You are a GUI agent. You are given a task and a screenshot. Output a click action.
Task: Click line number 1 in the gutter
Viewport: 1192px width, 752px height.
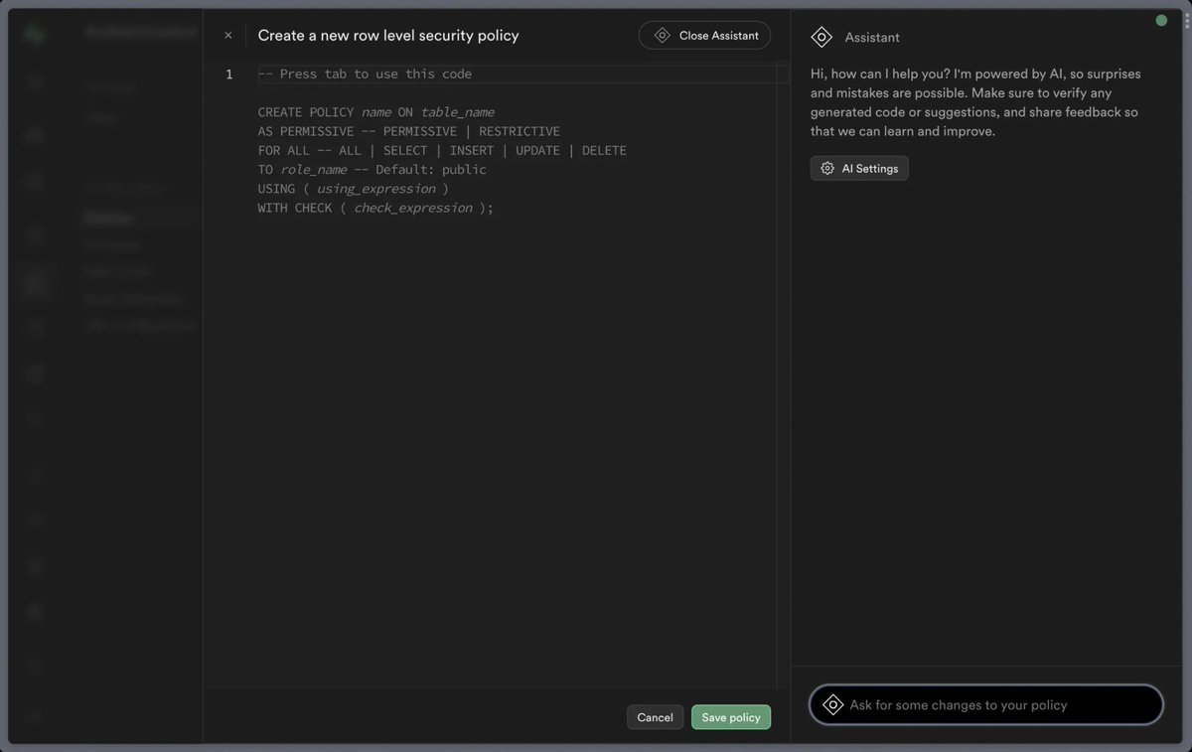click(x=229, y=75)
